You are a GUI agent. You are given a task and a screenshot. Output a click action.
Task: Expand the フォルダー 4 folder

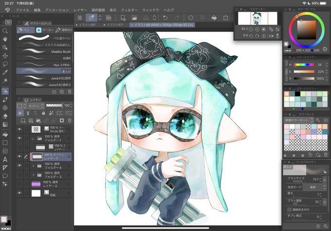[x=33, y=166]
